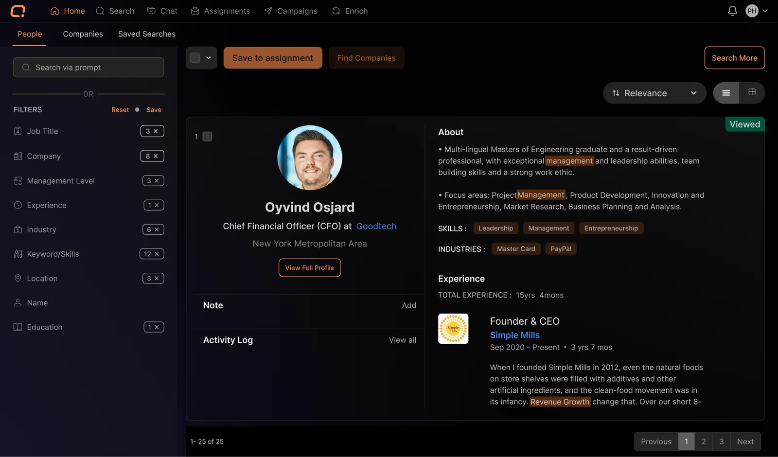Go to results page 1
Screen dimensions: 778x457
pos(686,441)
